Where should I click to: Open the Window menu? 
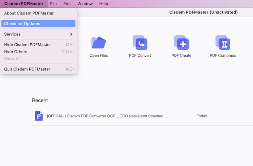(x=85, y=4)
